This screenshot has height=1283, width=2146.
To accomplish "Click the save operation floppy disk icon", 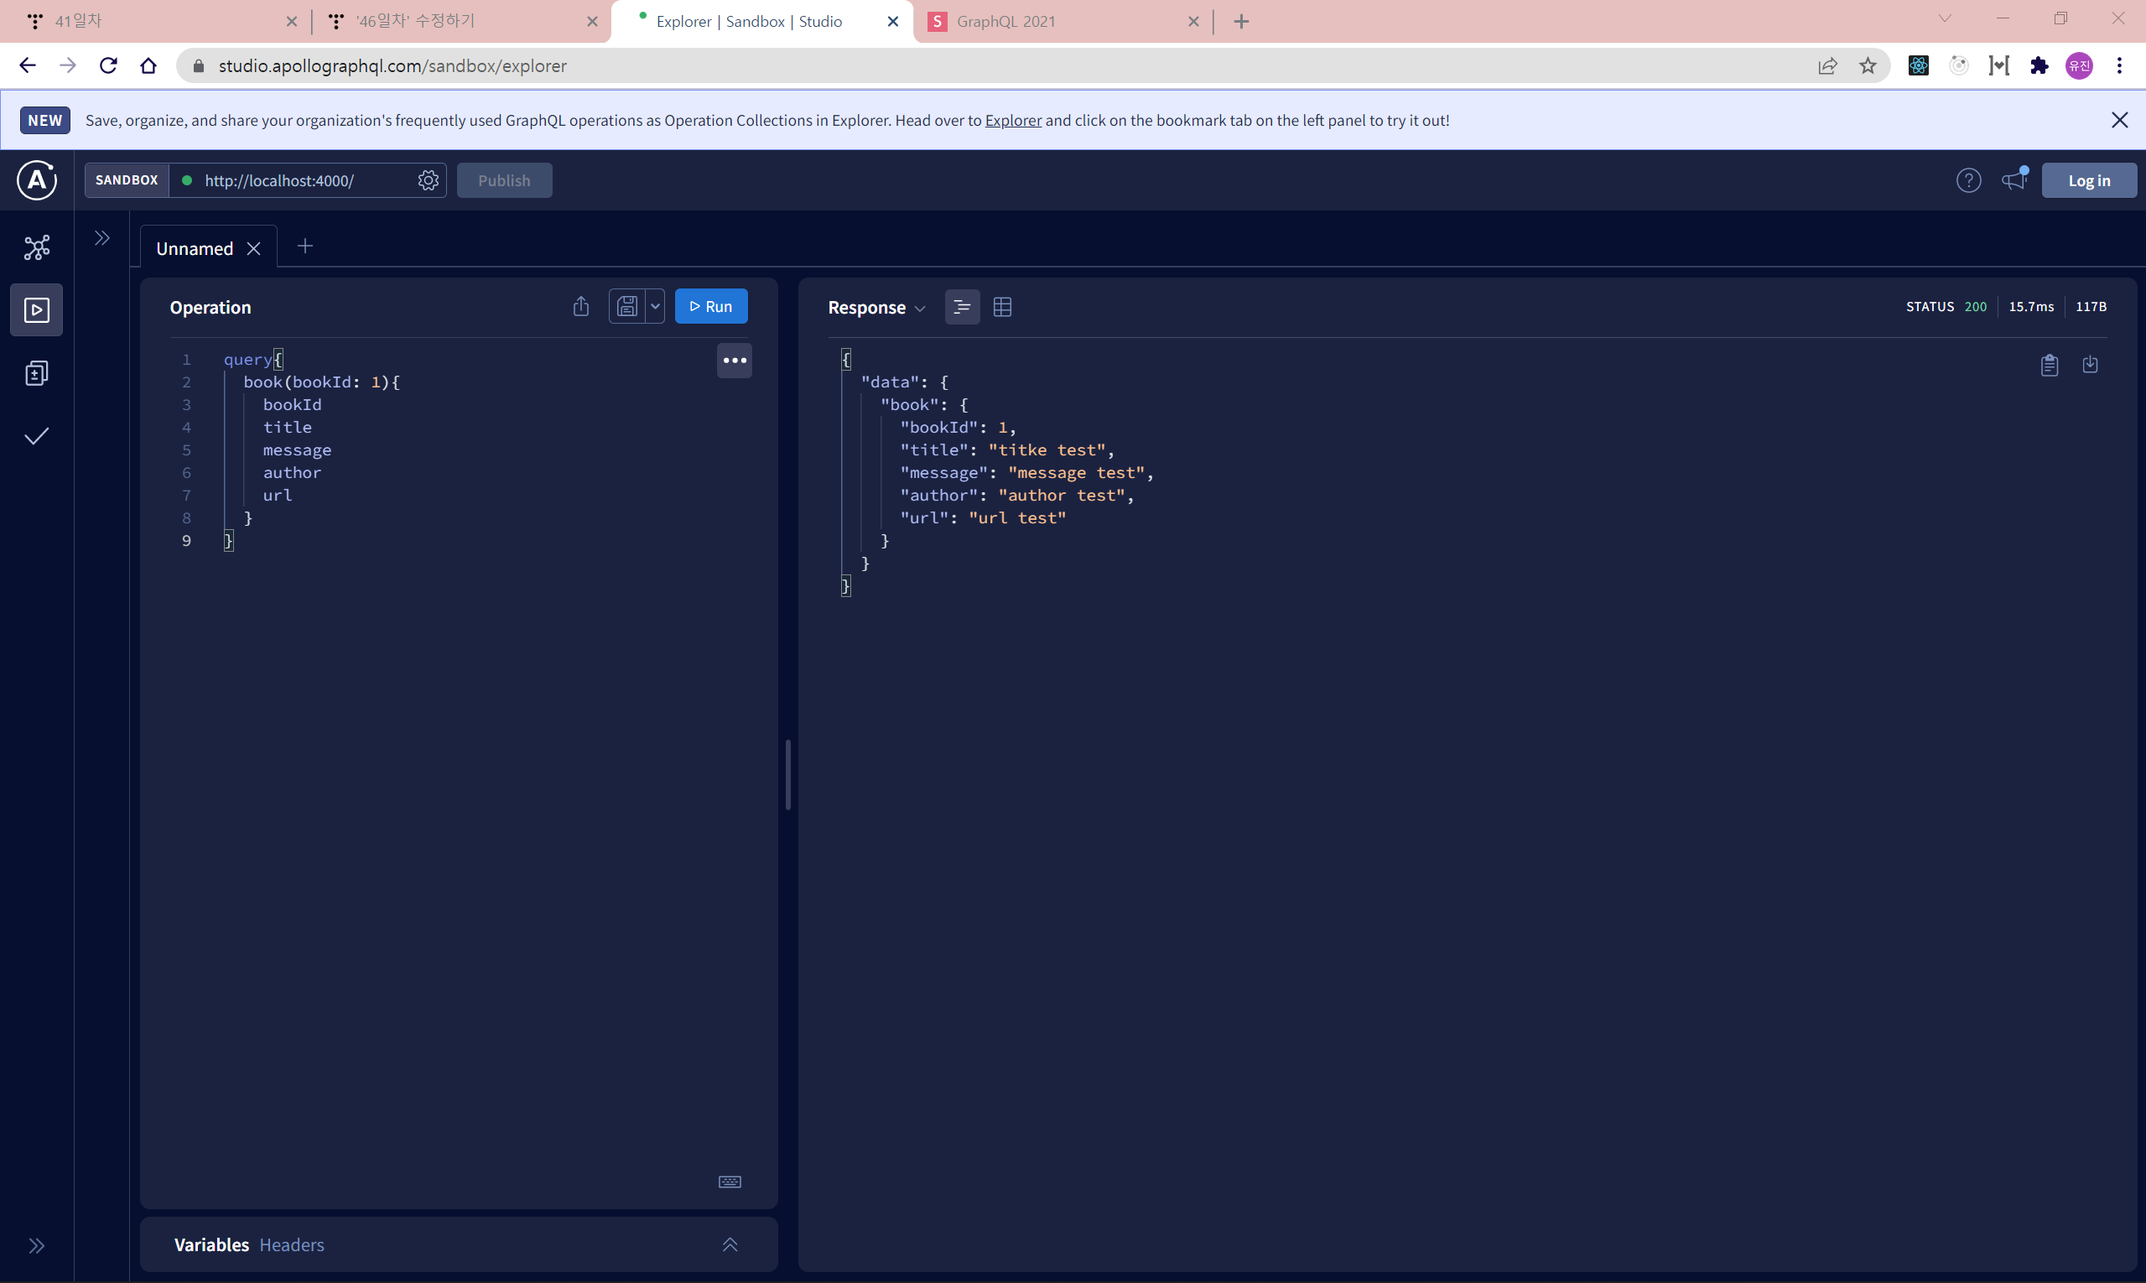I will coord(626,307).
